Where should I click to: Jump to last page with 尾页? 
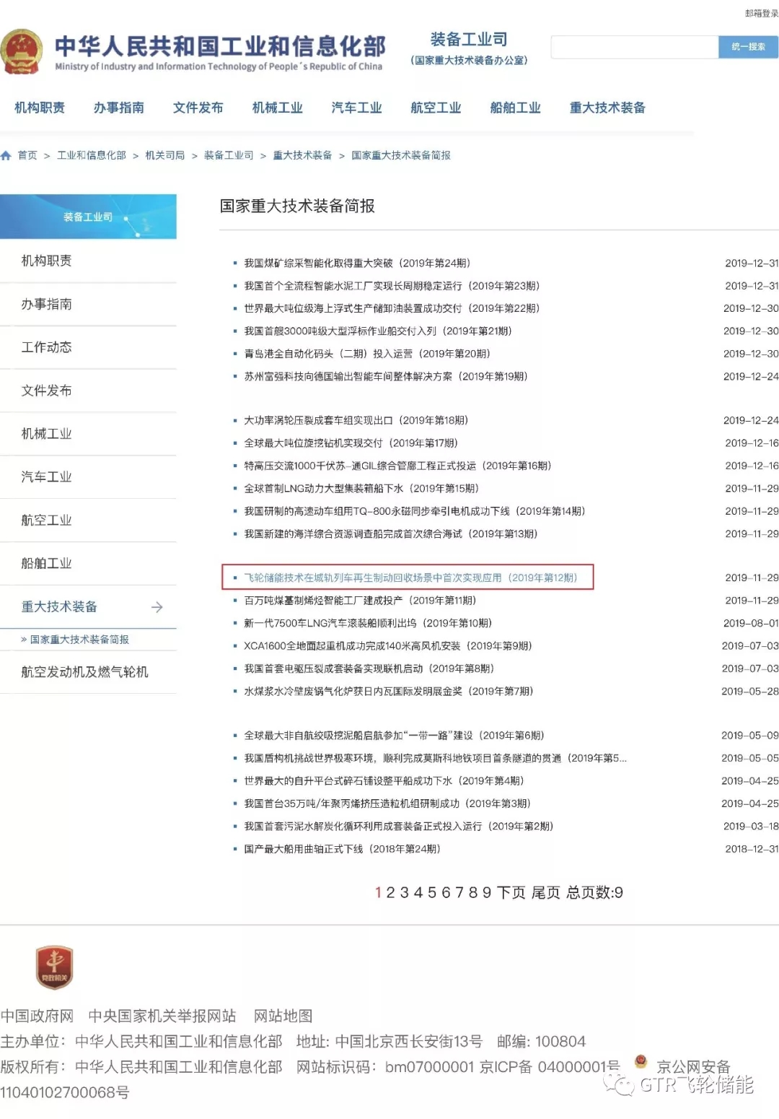(545, 893)
